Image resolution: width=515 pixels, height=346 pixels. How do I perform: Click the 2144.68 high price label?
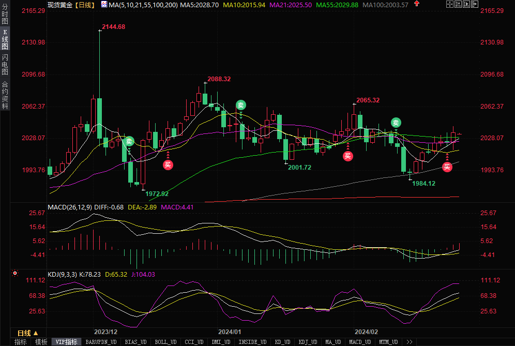tap(114, 27)
